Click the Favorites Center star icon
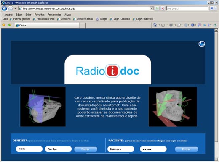 click(x=4, y=25)
